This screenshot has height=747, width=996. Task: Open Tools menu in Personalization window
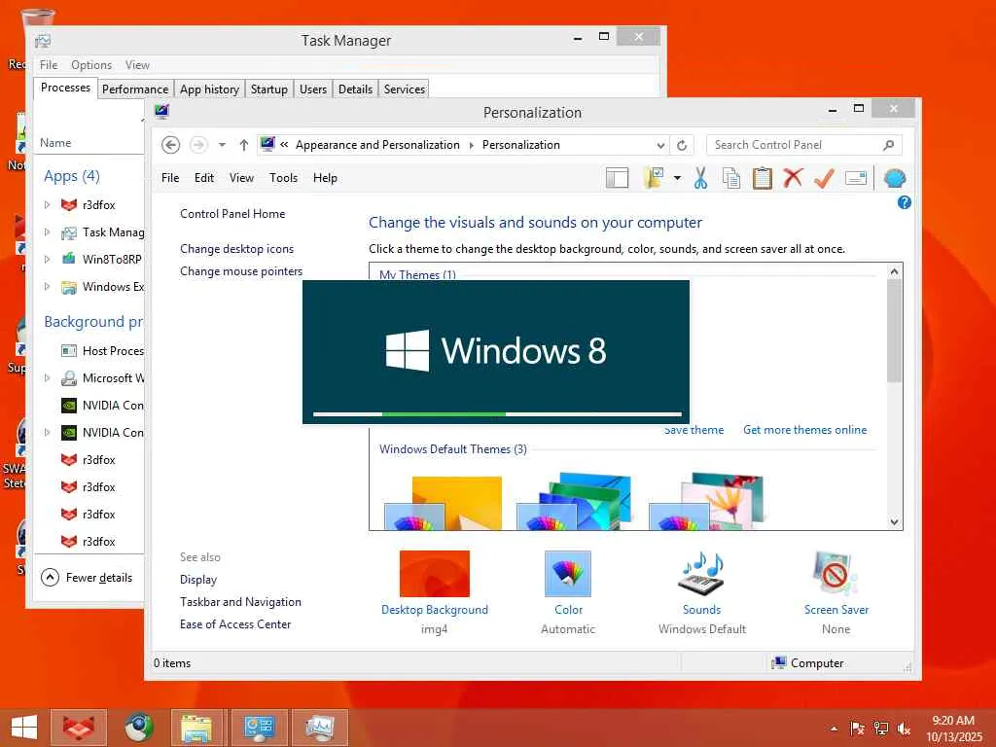(283, 178)
